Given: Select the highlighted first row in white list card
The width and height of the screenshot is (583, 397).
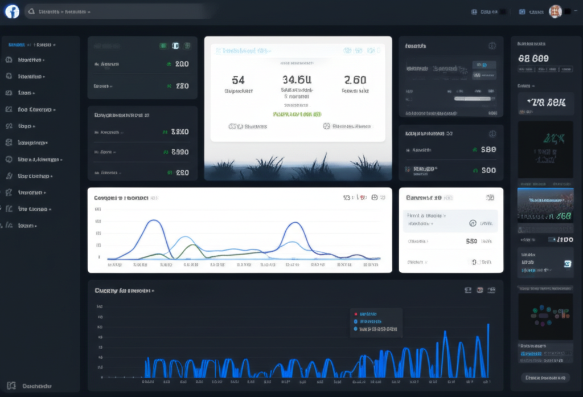Looking at the screenshot, I should coord(451,220).
